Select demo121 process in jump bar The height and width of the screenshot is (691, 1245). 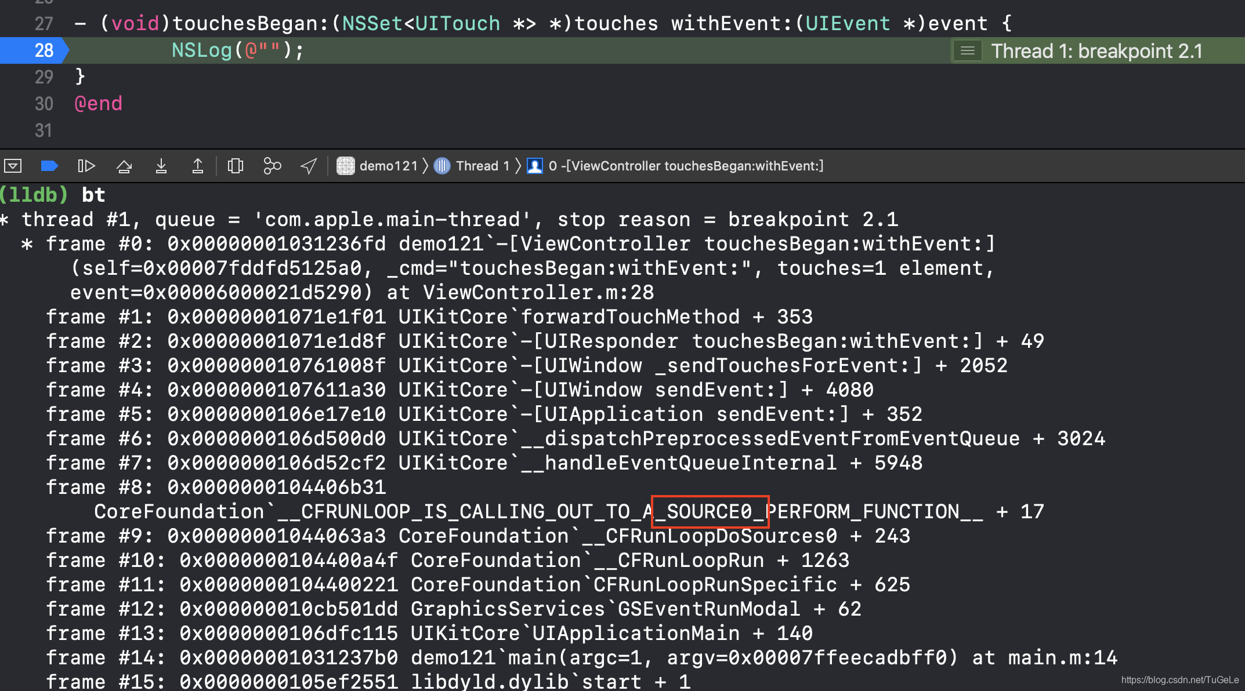pyautogui.click(x=389, y=166)
